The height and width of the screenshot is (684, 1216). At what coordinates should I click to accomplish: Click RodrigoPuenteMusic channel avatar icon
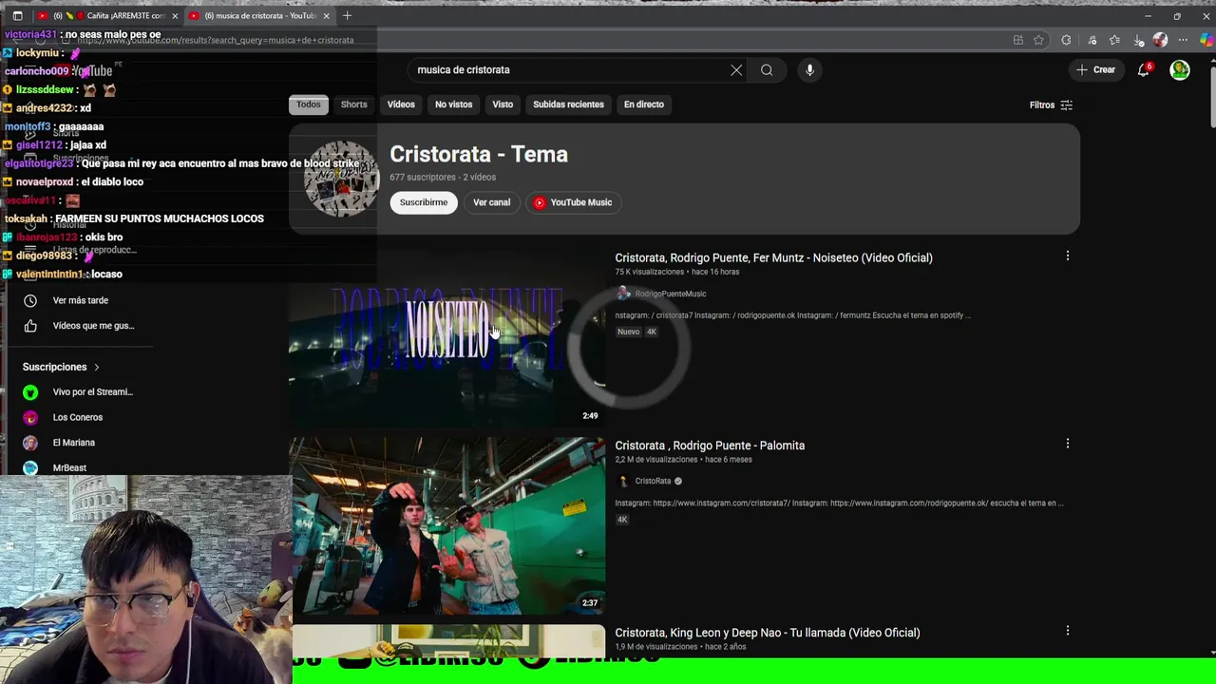click(x=623, y=294)
